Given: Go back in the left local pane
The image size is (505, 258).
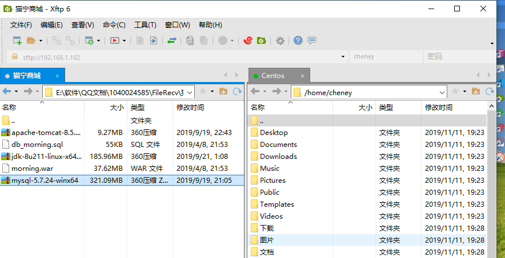Looking at the screenshot, I should click(7, 92).
